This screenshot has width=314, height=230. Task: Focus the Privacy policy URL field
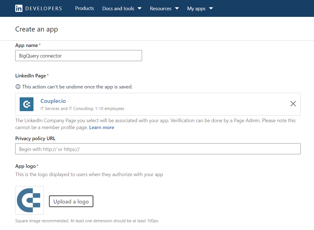pos(158,149)
